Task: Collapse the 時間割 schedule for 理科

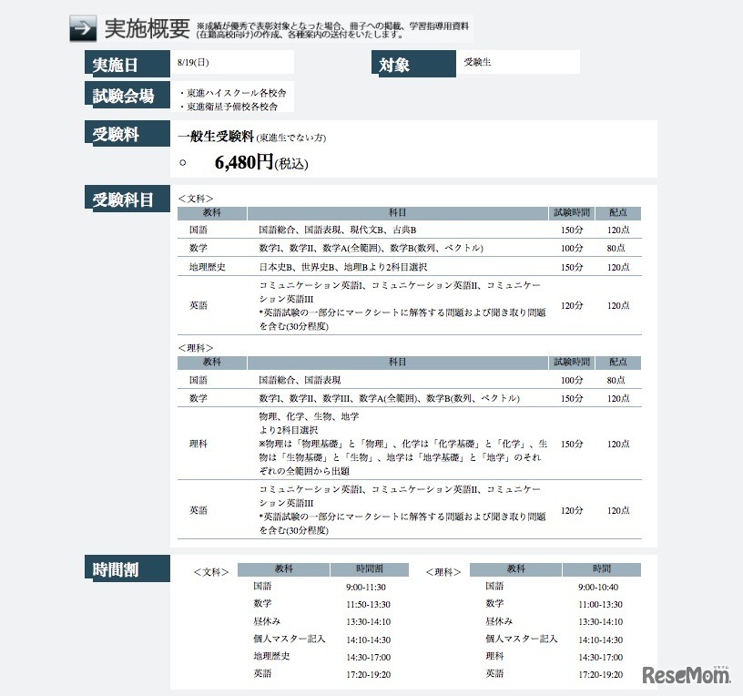Action: point(443,572)
